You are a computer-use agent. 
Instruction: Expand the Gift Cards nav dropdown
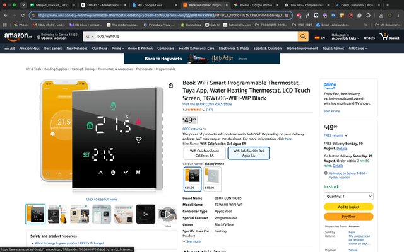358,49
